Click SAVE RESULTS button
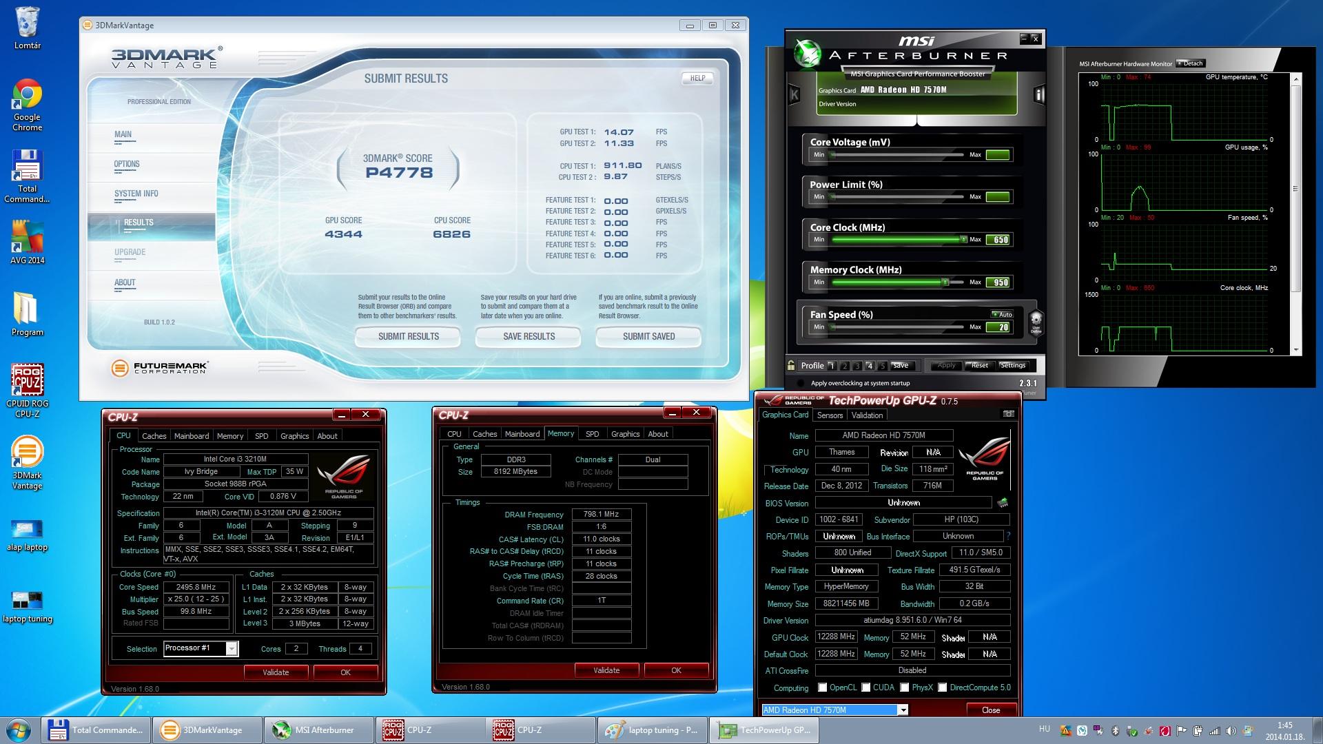 [529, 336]
